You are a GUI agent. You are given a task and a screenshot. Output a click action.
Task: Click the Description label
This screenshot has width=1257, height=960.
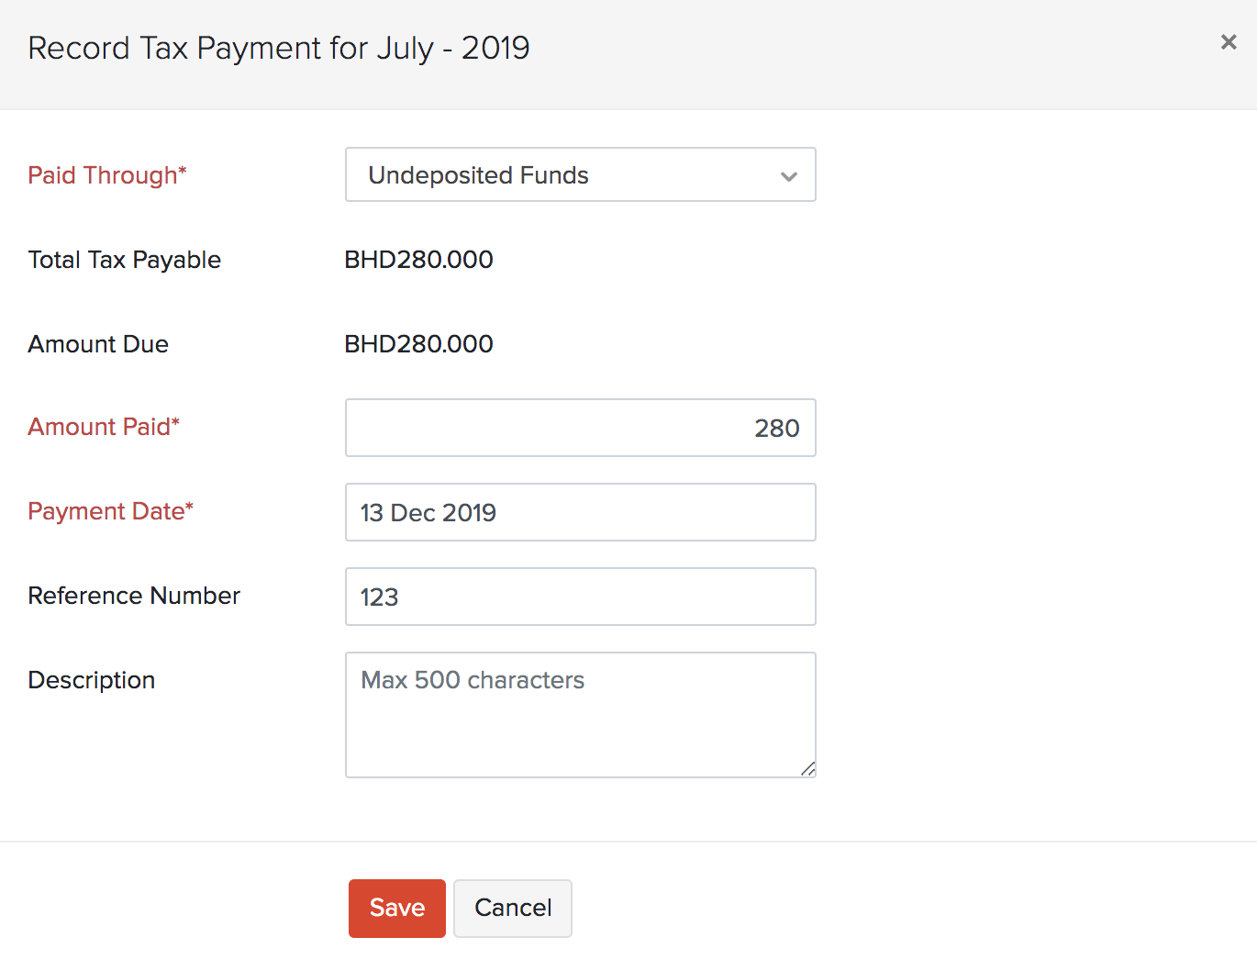[91, 680]
